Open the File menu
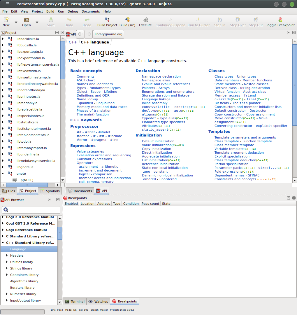The width and height of the screenshot is (297, 315). tap(5, 11)
